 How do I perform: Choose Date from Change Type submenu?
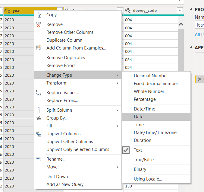click(x=139, y=117)
